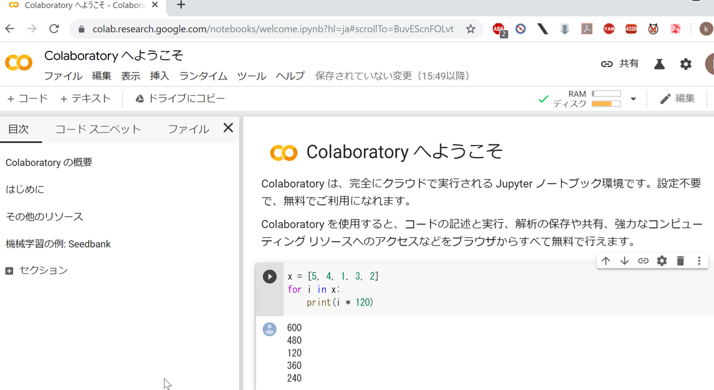This screenshot has height=390, width=714.
Task: Click the cat face extension icon
Action: (x=654, y=29)
